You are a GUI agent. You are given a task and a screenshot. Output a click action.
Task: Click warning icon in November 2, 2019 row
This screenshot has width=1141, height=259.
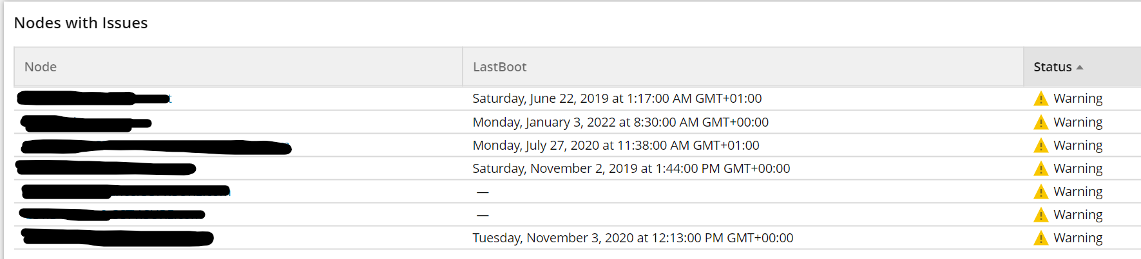pos(1040,169)
